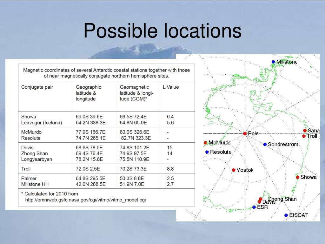Image resolution: width=325 pixels, height=244 pixels.
Task: Click the L value '2.7' for Millstone Hill
Action: coord(170,184)
